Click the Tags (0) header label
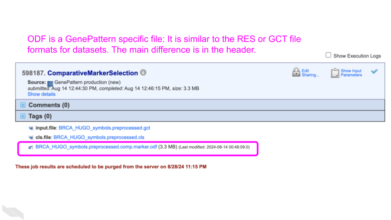 (x=40, y=116)
